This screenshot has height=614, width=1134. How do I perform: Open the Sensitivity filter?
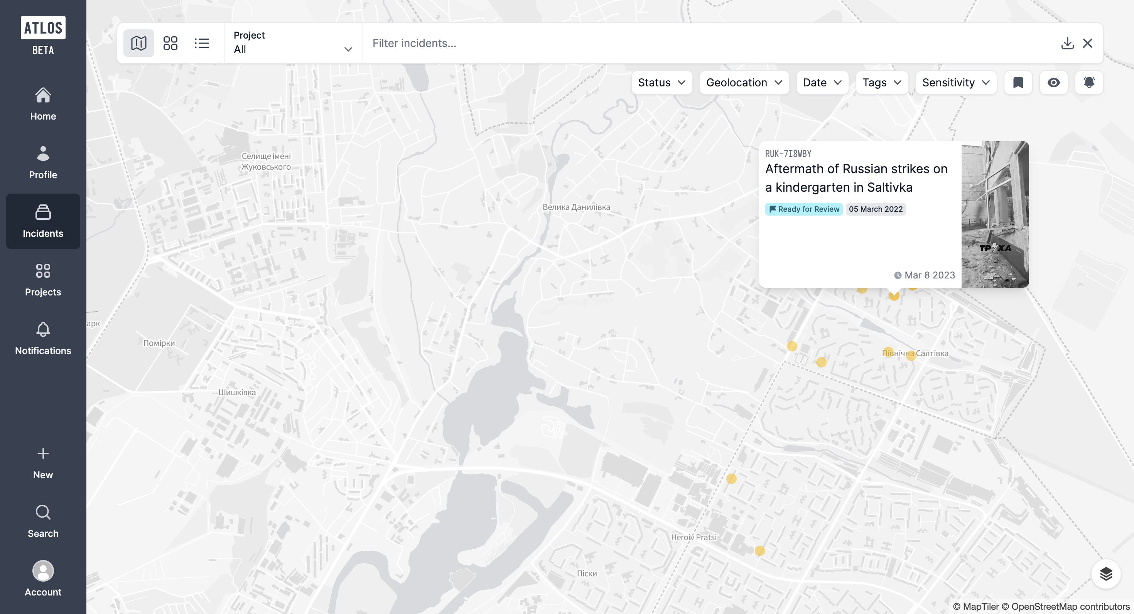tap(955, 82)
